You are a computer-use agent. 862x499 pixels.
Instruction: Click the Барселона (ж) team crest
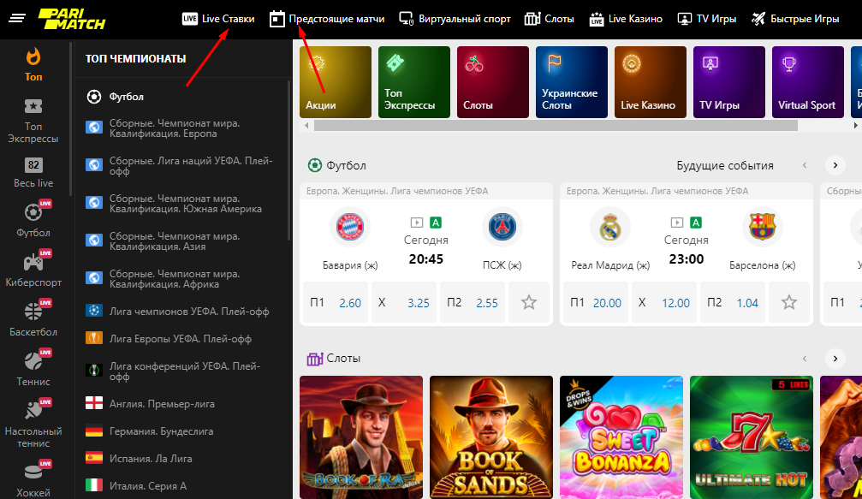pos(762,227)
